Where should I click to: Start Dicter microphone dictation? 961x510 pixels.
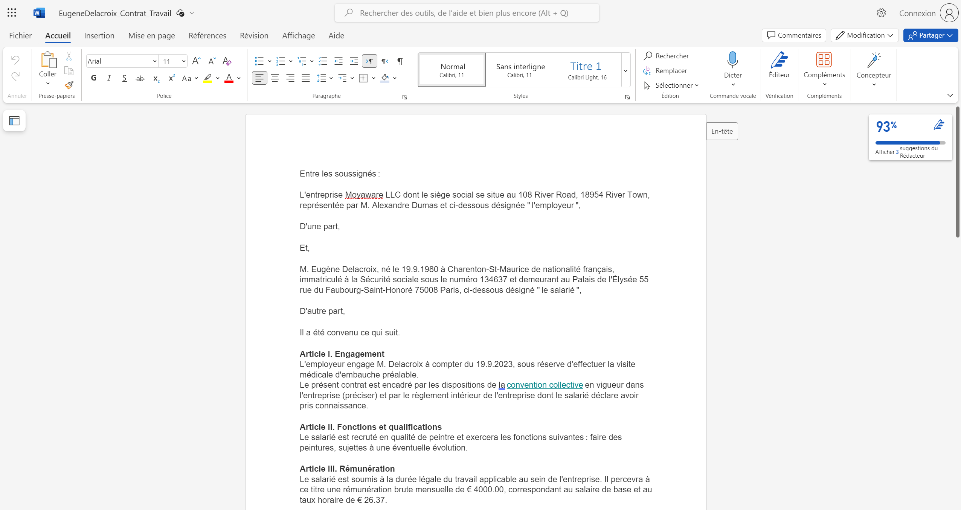point(732,59)
